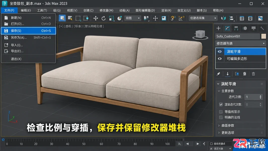The image size is (268, 151).
Task: Collapse the 涡轮平滑 rollout
Action: pyautogui.click(x=218, y=84)
